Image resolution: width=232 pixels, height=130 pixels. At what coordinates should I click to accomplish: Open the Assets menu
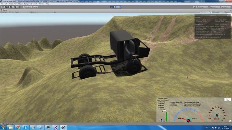tap(11, 4)
